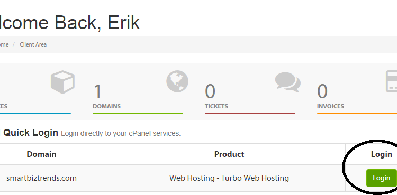Viewport: 397px width, 195px height.
Task: Click the credit card icon in Invoices tile
Action: coord(391,81)
